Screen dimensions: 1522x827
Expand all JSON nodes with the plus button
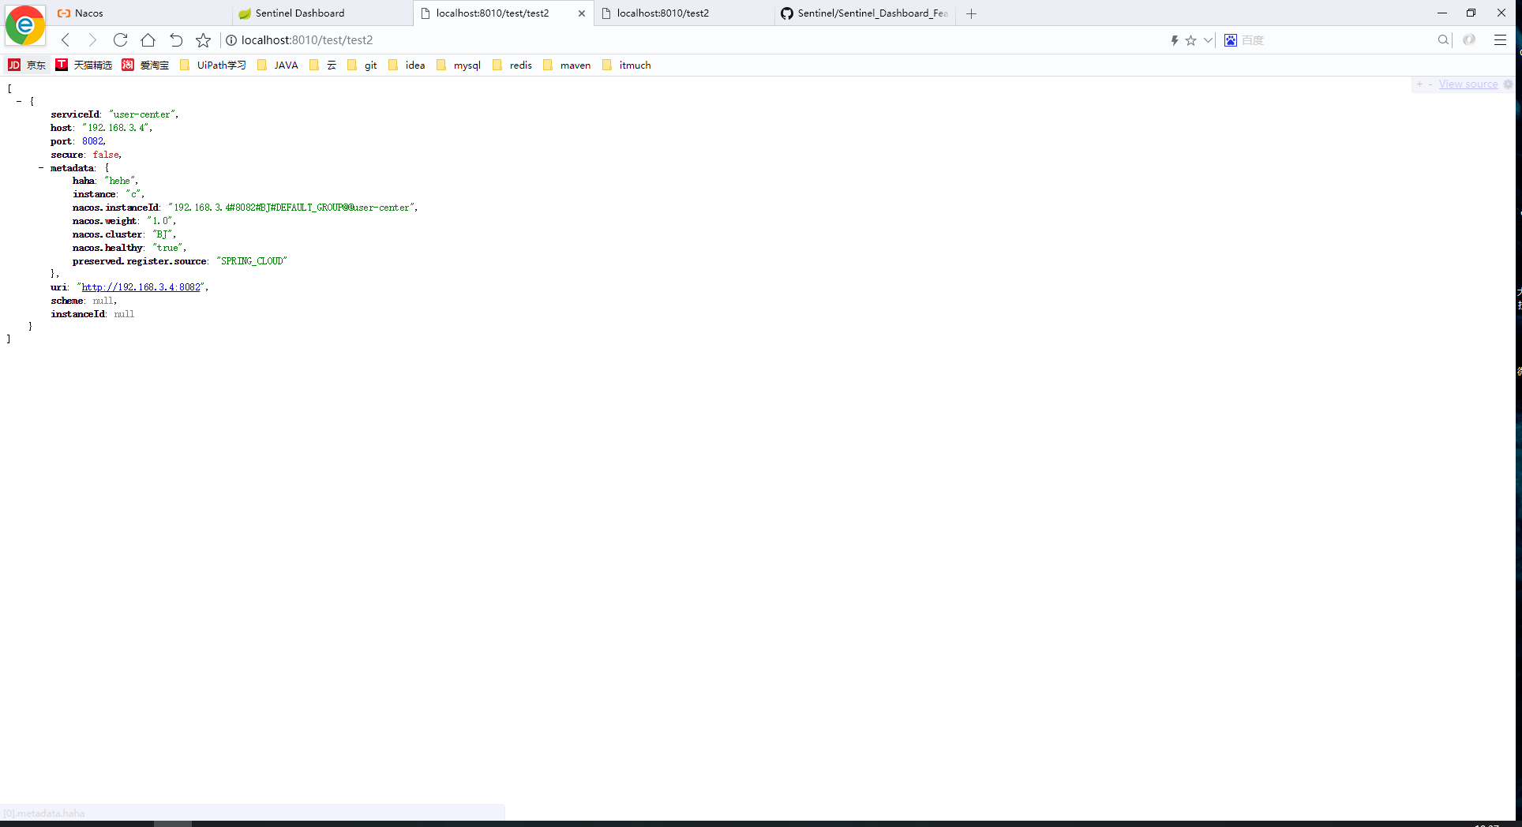coord(1419,84)
